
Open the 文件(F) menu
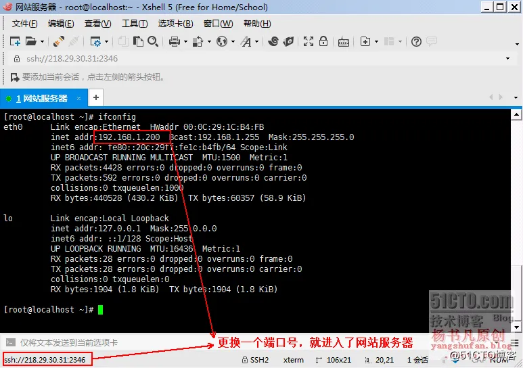(24, 24)
